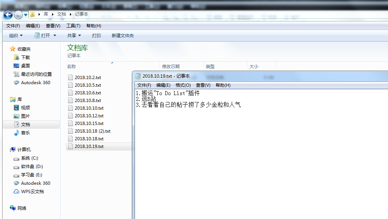
Task: Sort by the 类型 column header
Action: (210, 66)
